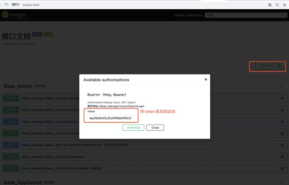Focus the token Value input field
This screenshot has height=185, width=289.
pos(111,118)
